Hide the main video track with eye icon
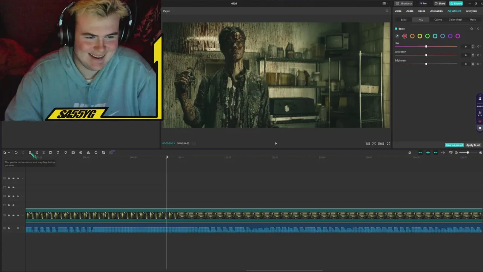This screenshot has height=272, width=483. pyautogui.click(x=13, y=215)
